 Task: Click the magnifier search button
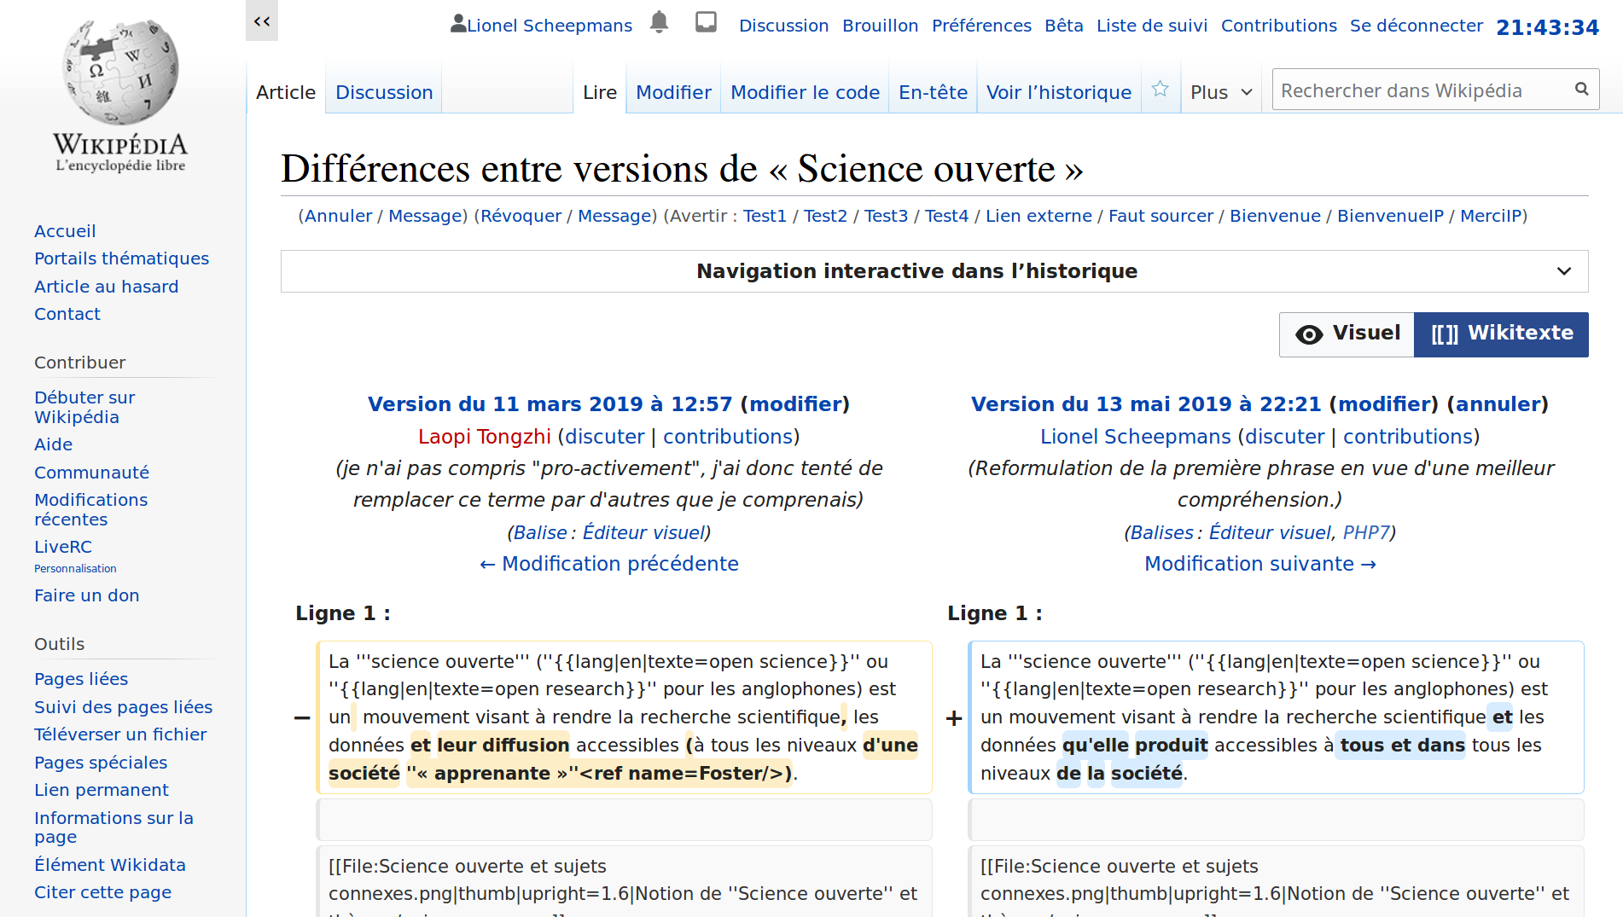coord(1581,89)
